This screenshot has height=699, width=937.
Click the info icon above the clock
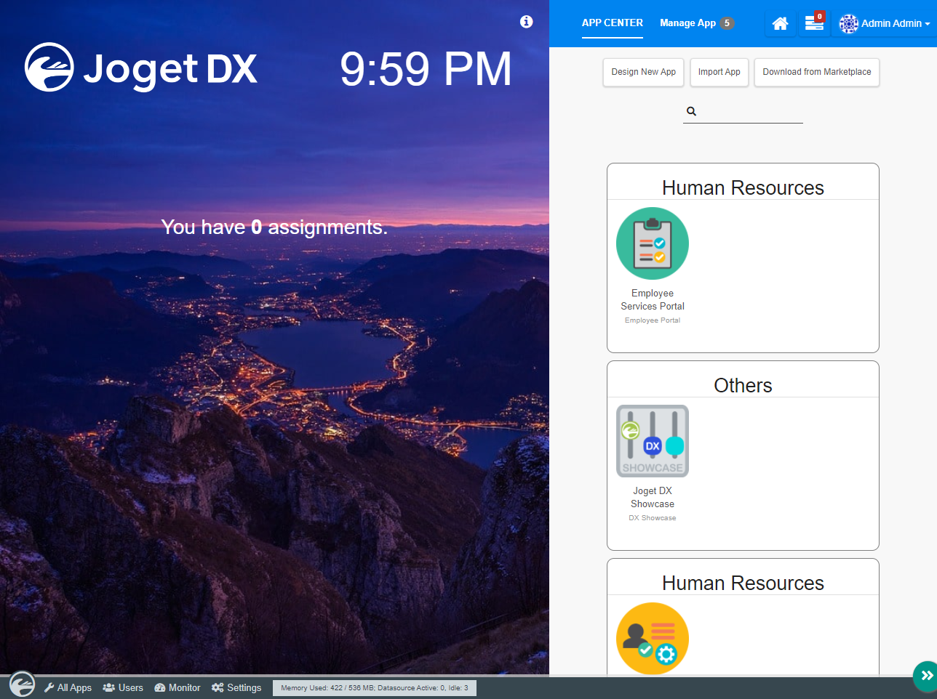pos(527,22)
